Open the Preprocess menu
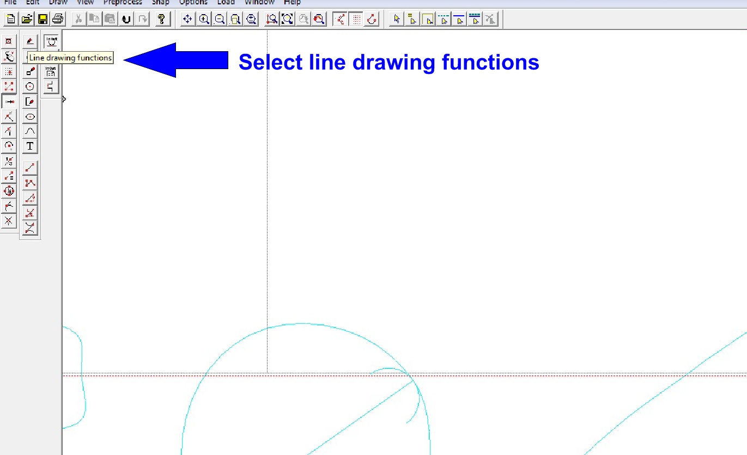Screen dimensions: 747x455 (123, 2)
